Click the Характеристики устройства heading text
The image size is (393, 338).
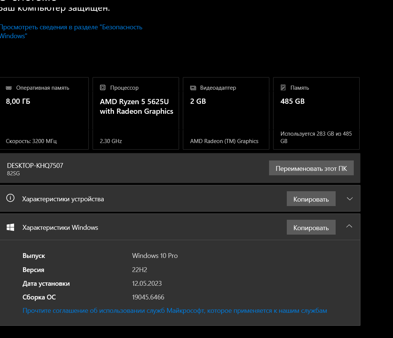pyautogui.click(x=63, y=199)
